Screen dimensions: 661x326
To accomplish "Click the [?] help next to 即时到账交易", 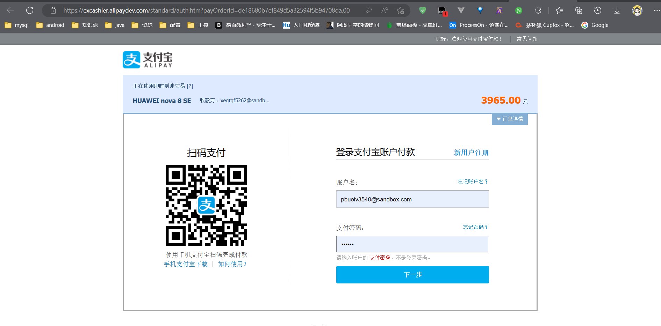I will (190, 86).
